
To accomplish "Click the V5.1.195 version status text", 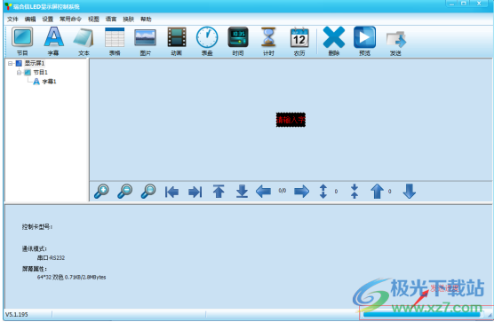I will coord(17,314).
